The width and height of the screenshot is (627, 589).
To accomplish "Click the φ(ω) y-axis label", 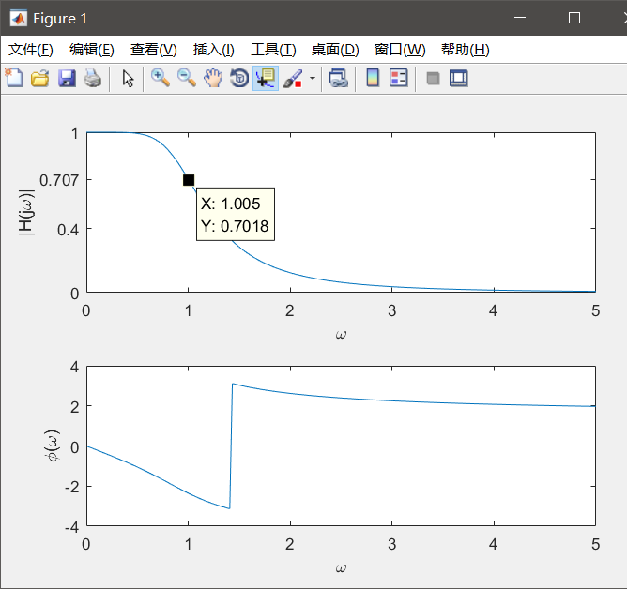I will click(53, 446).
